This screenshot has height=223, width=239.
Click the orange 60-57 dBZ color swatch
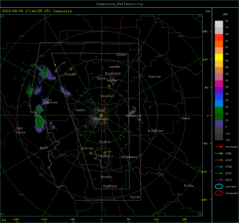(x=219, y=44)
